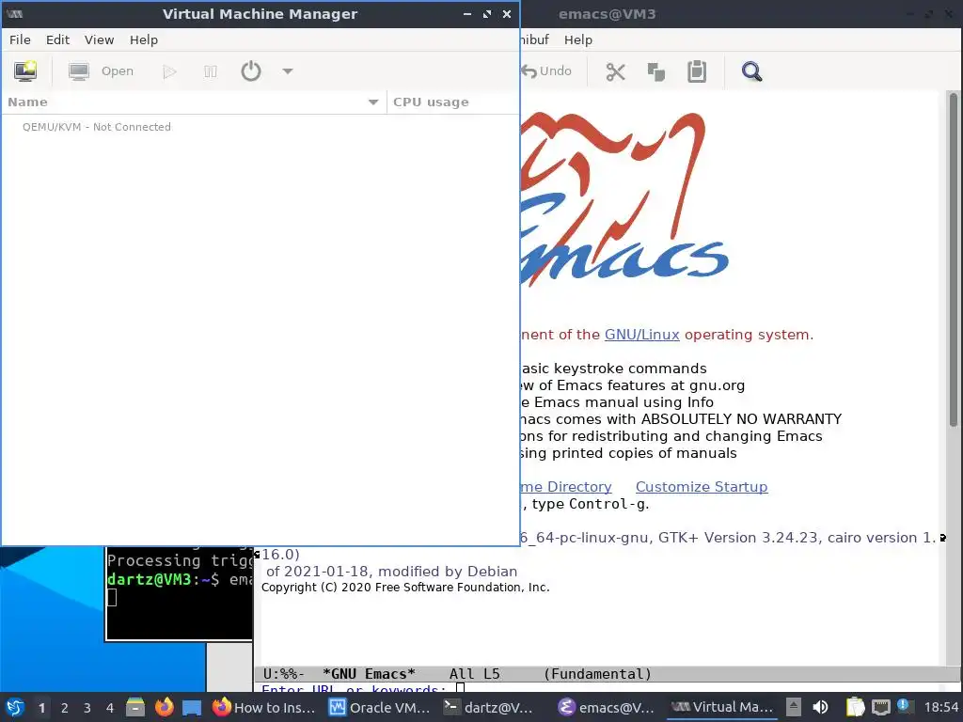Click the taskbar up-arrow tray icon
The width and height of the screenshot is (963, 722).
794,707
